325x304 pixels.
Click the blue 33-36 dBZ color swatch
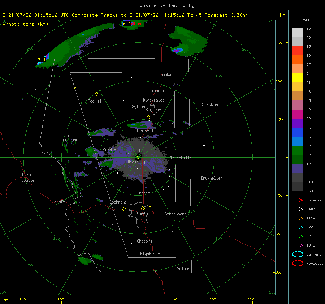click(298, 132)
